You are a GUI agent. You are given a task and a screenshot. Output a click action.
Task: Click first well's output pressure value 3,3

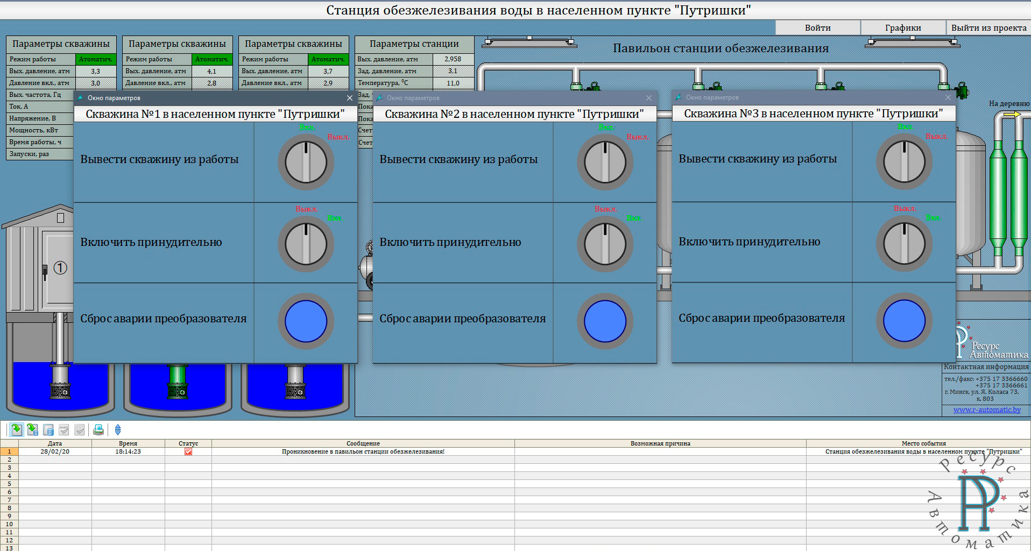pos(96,71)
